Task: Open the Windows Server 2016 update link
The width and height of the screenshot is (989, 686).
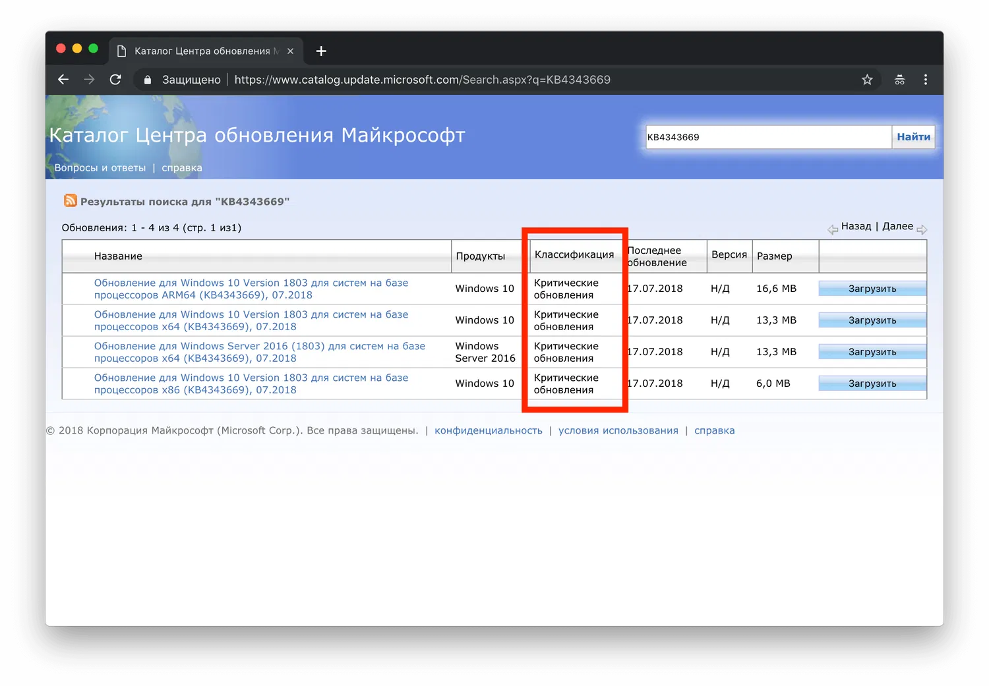Action: tap(260, 352)
